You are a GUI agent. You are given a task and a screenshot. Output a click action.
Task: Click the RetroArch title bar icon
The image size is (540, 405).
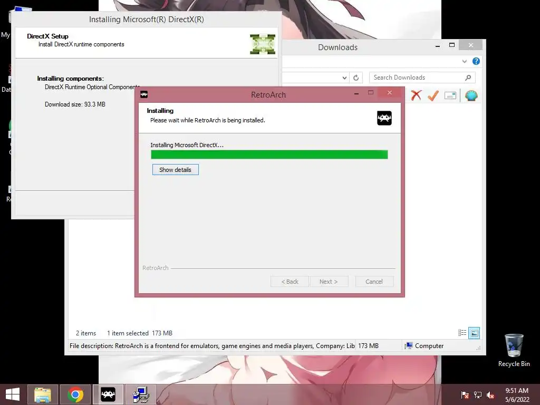pos(144,94)
